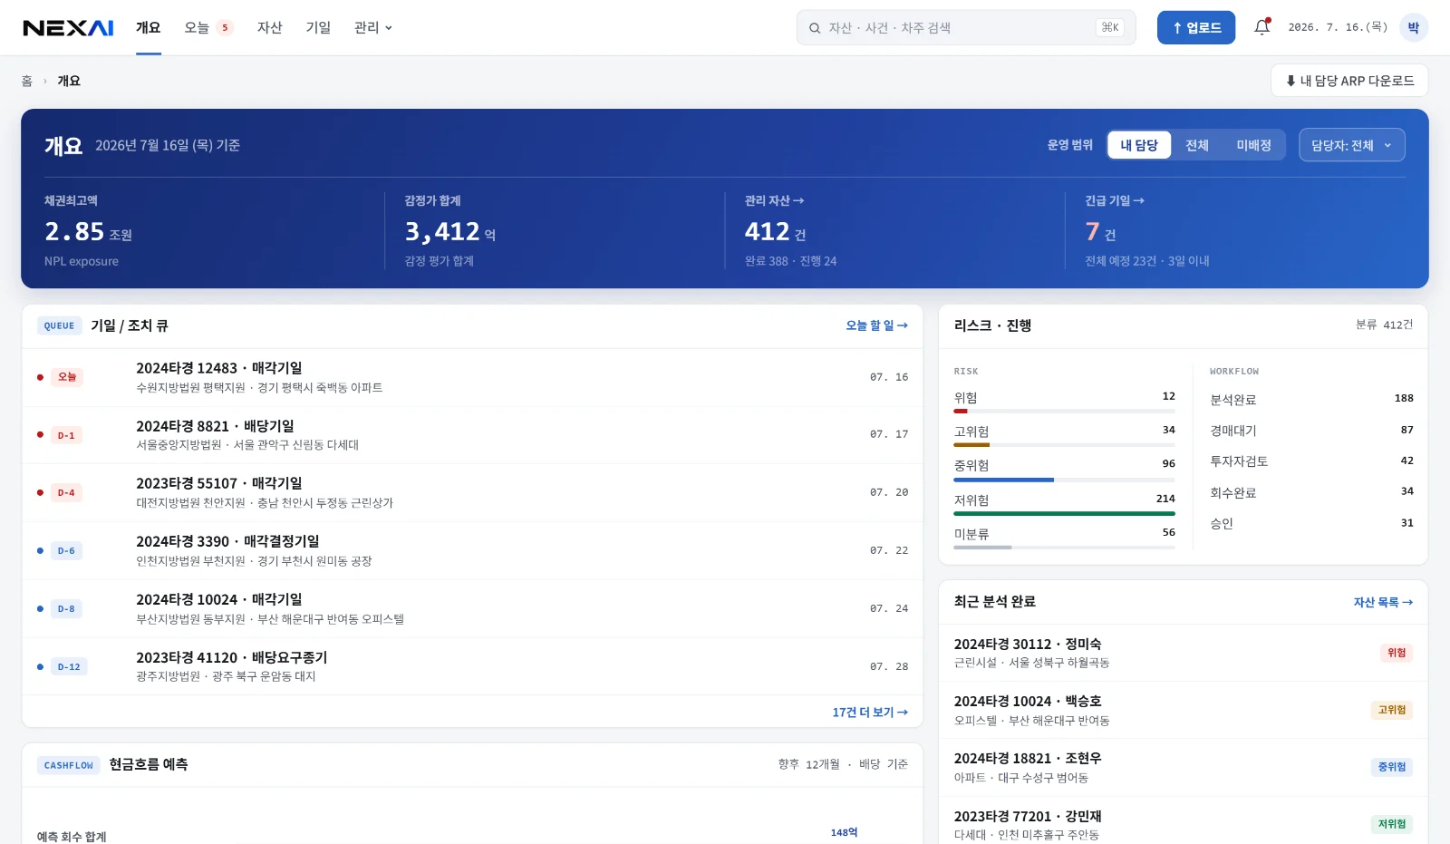Open 오늘 할 일 link
1450x844 pixels.
(876, 325)
